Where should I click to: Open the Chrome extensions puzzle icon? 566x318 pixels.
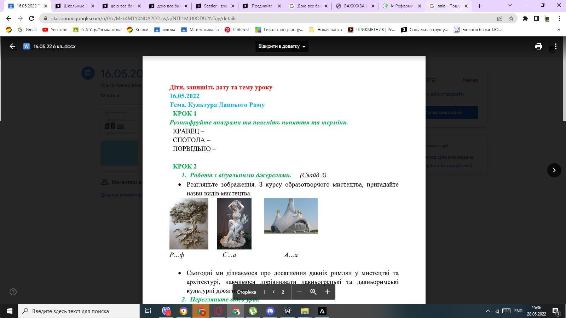525,18
